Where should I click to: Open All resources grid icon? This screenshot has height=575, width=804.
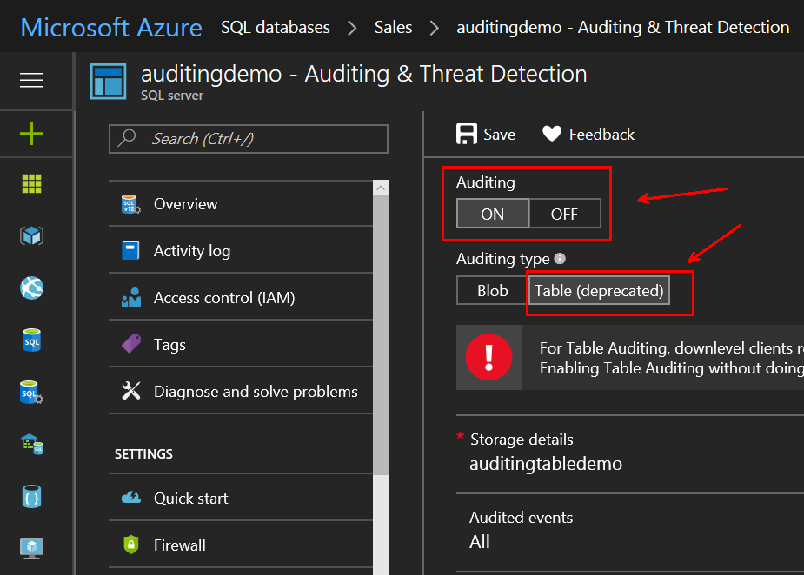pyautogui.click(x=31, y=183)
